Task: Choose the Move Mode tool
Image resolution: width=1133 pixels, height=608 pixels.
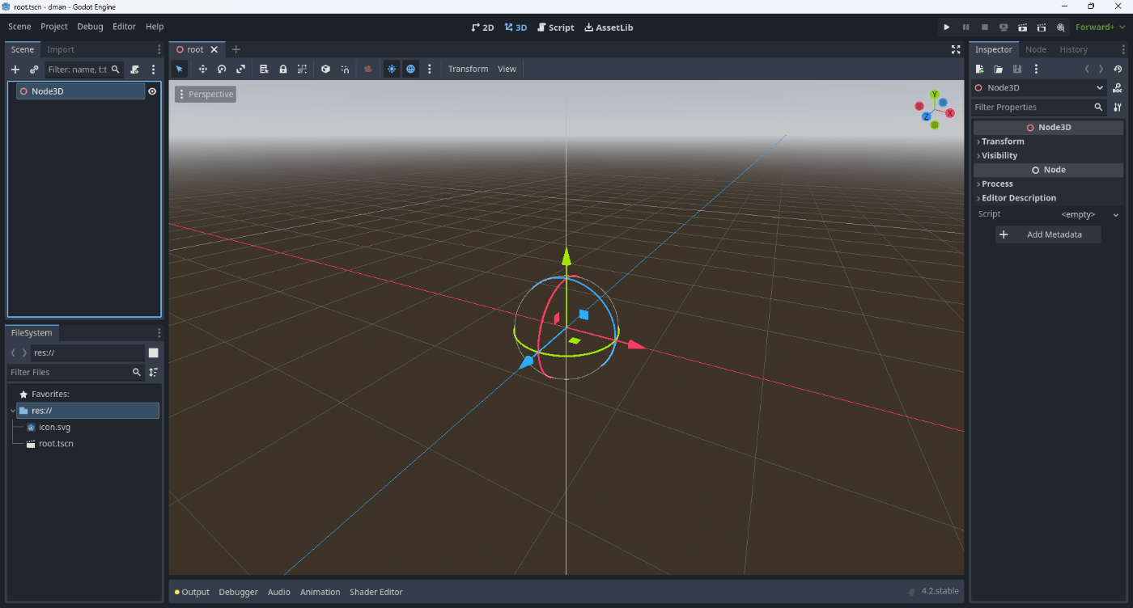Action: [x=202, y=69]
